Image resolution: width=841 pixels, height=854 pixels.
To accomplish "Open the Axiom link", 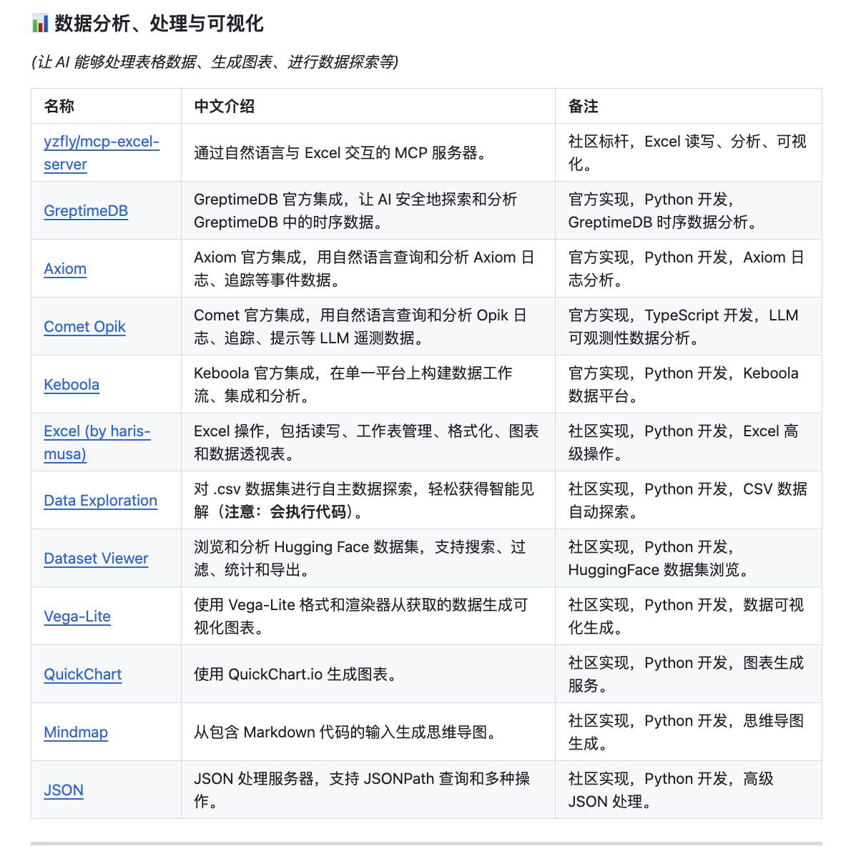I will (x=65, y=268).
